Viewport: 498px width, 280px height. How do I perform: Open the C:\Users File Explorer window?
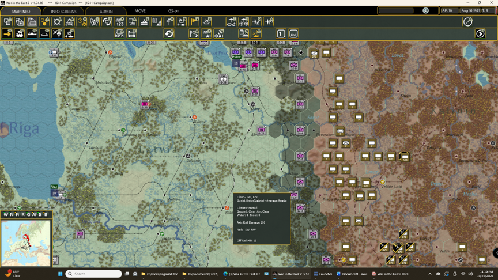(160, 274)
